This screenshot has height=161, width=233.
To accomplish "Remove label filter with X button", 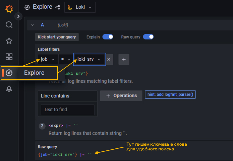I will tap(109, 59).
